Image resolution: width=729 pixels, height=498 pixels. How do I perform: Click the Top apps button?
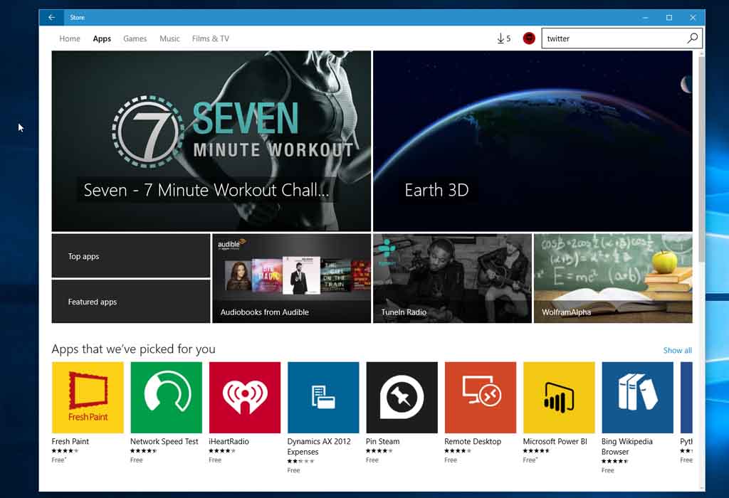[x=131, y=256]
